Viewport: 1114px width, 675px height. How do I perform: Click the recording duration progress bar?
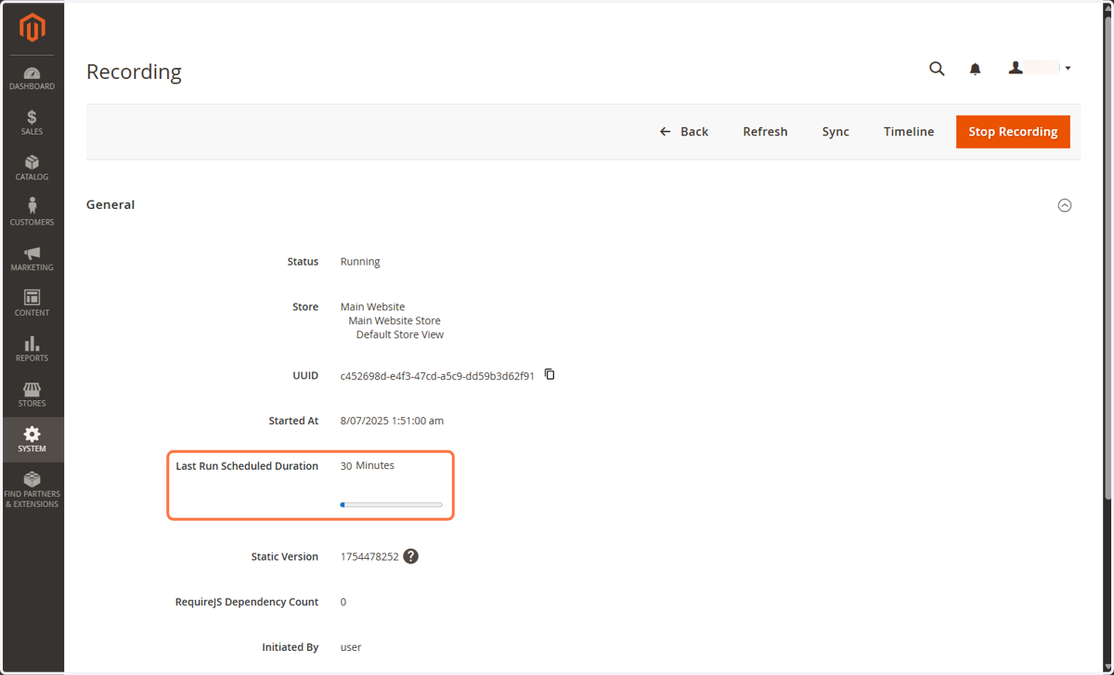[x=392, y=505]
